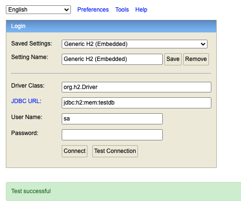Click the Driver Class label
This screenshot has height=212, width=241.
[x=28, y=86]
